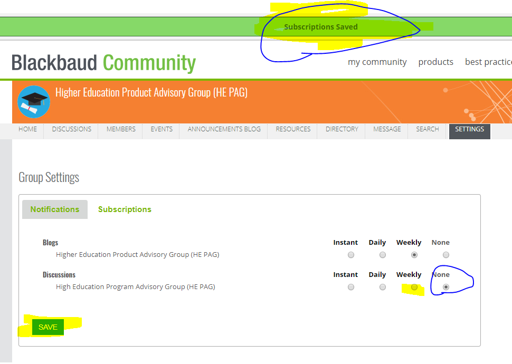This screenshot has width=512, height=364.
Task: Click the Subscriptions Saved confirmation message
Action: tap(320, 27)
